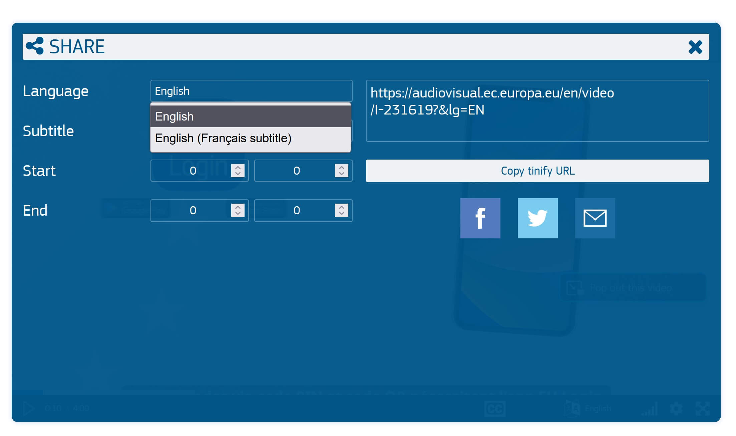
Task: Increase Start second value with up arrow
Action: (x=341, y=168)
